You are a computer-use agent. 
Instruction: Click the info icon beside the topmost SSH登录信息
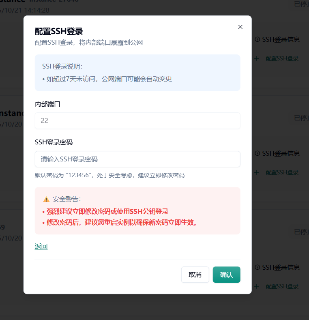[257, 39]
